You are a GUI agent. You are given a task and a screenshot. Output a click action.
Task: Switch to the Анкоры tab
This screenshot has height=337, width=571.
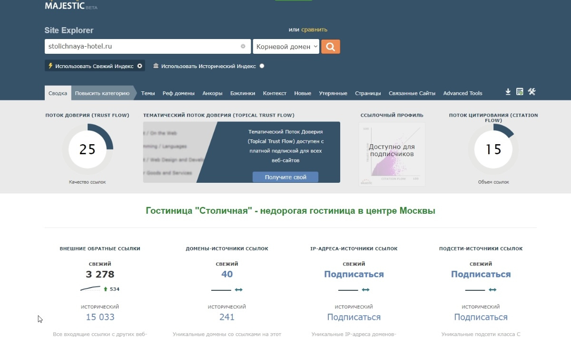click(x=212, y=93)
